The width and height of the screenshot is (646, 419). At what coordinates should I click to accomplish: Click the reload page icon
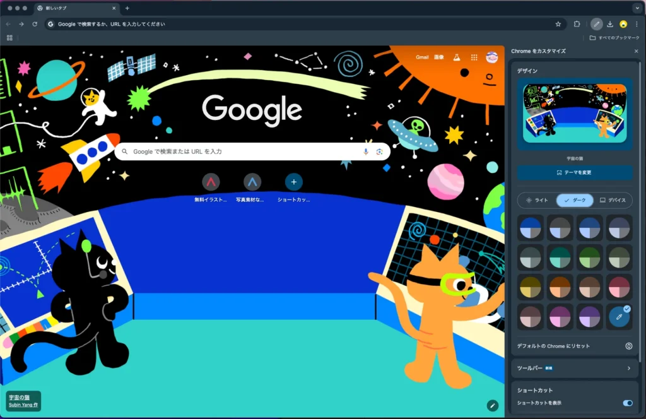pos(35,24)
